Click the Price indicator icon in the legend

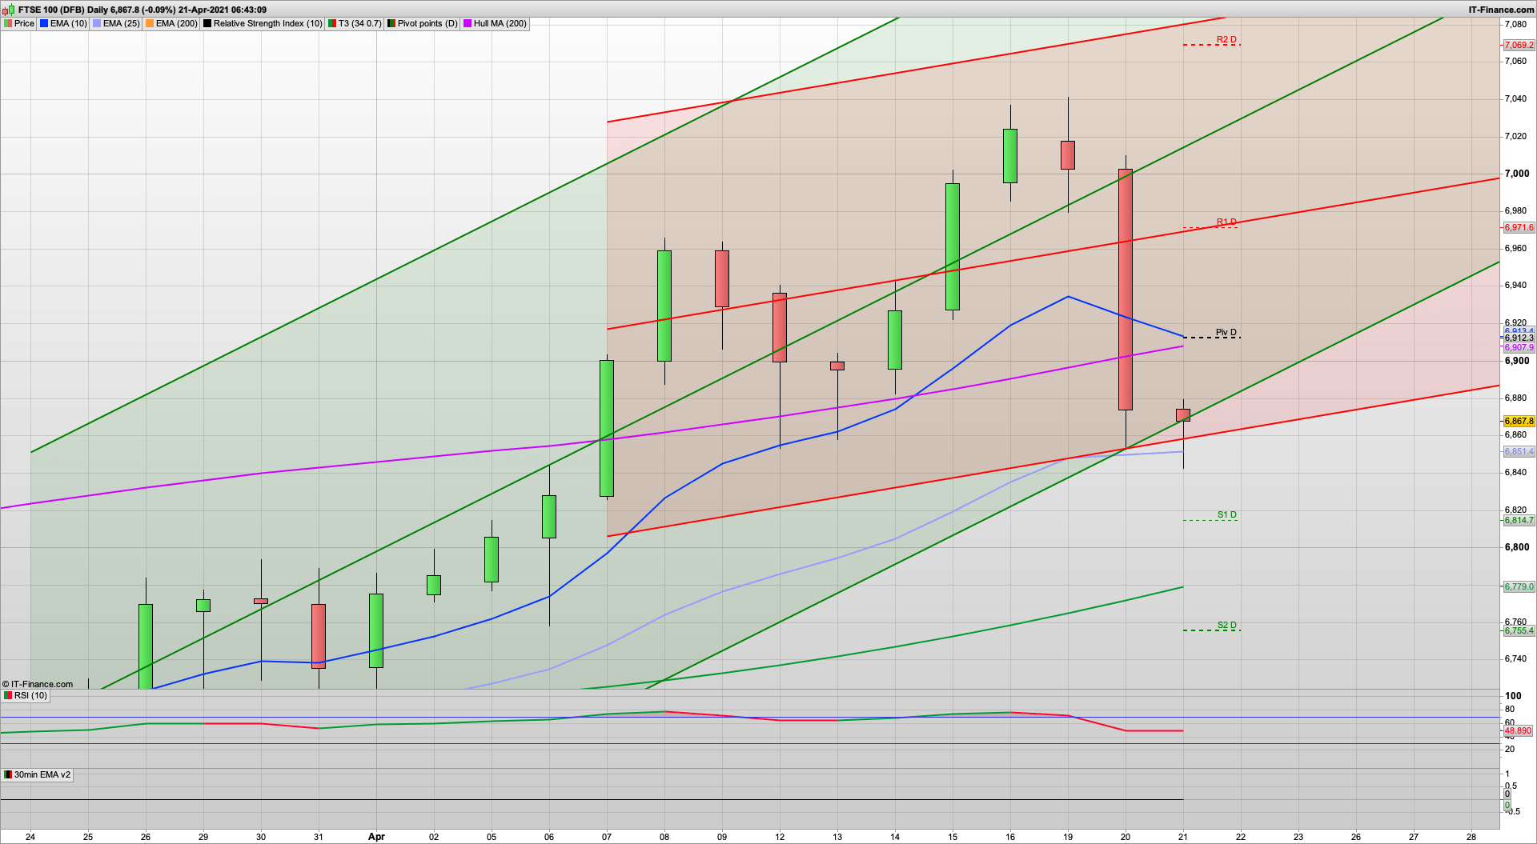6,23
